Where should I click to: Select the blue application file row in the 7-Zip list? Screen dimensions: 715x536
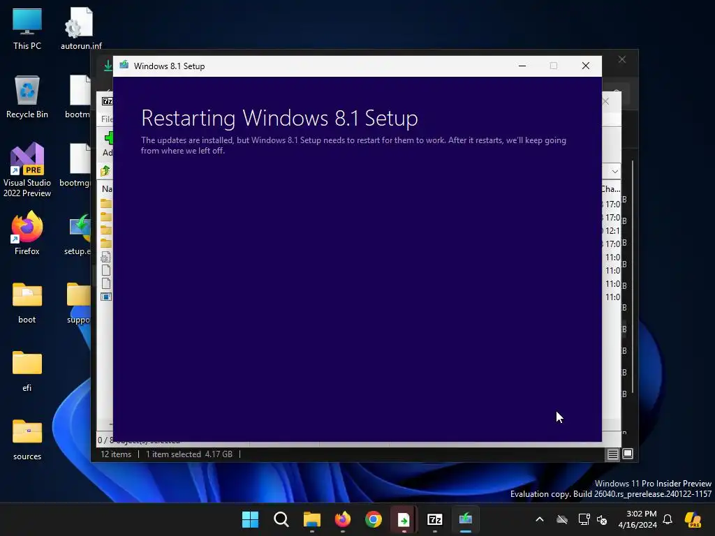pos(106,297)
